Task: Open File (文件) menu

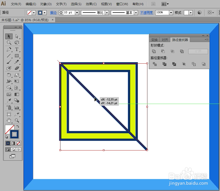Action: (x=16, y=4)
